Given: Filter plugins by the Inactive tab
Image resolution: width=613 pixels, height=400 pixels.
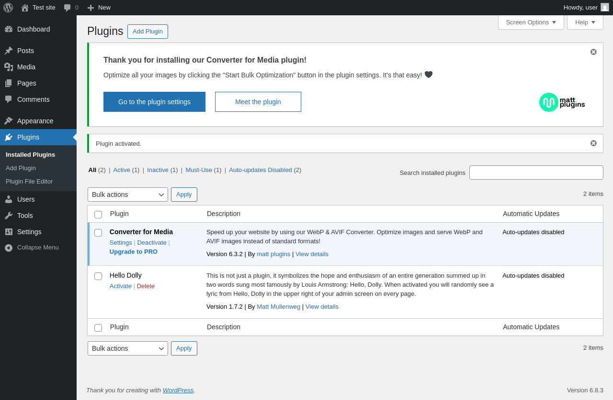Looking at the screenshot, I should tap(158, 170).
